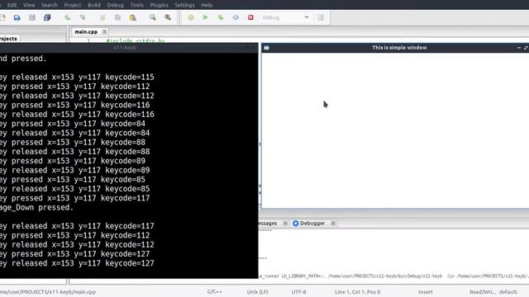Click the UTF-8 encoding status entry

pos(298,292)
